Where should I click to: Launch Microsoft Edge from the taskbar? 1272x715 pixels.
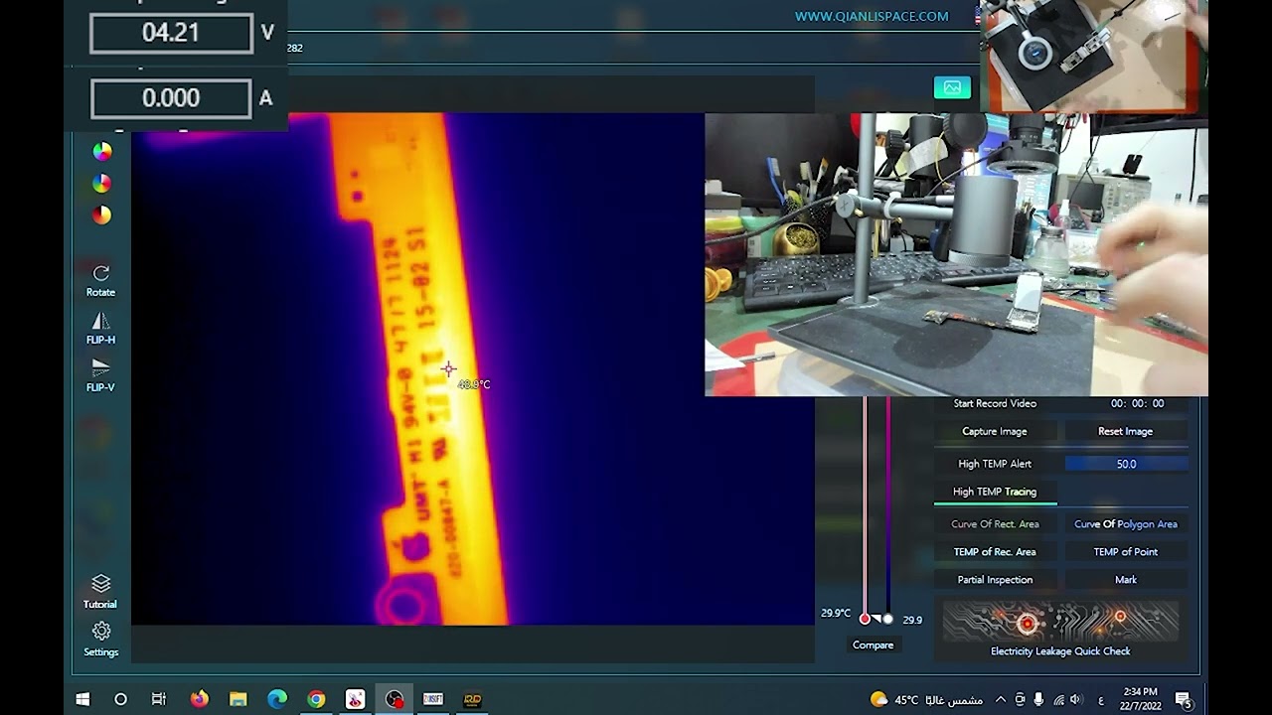[277, 699]
